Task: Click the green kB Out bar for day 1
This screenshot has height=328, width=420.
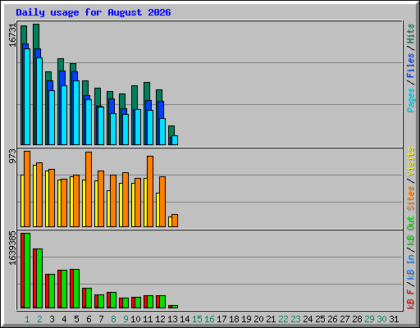Action: pyautogui.click(x=27, y=271)
